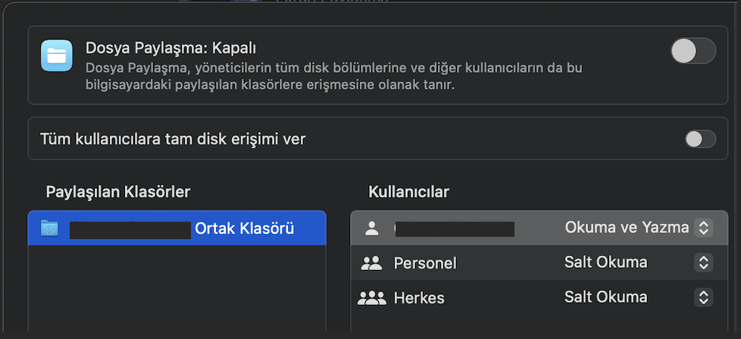Click Salt Okuma text in Personel row
The image size is (741, 339).
pos(606,262)
